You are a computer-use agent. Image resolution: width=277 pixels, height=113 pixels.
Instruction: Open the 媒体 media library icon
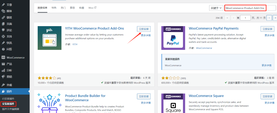pos(3,11)
